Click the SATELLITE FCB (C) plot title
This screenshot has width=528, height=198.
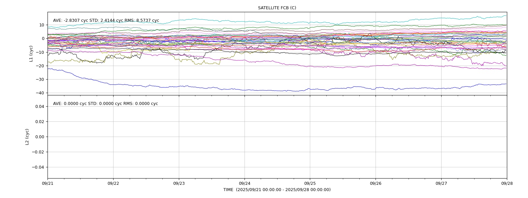pos(277,8)
